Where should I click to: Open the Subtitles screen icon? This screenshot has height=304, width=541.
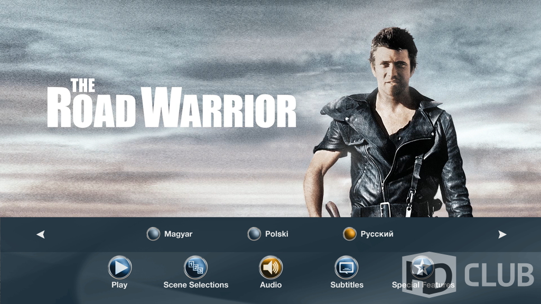347,267
